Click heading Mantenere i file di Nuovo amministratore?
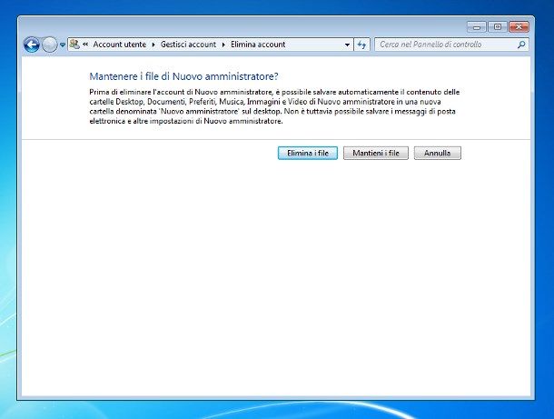Viewport: 554px width, 419px height. coord(183,76)
